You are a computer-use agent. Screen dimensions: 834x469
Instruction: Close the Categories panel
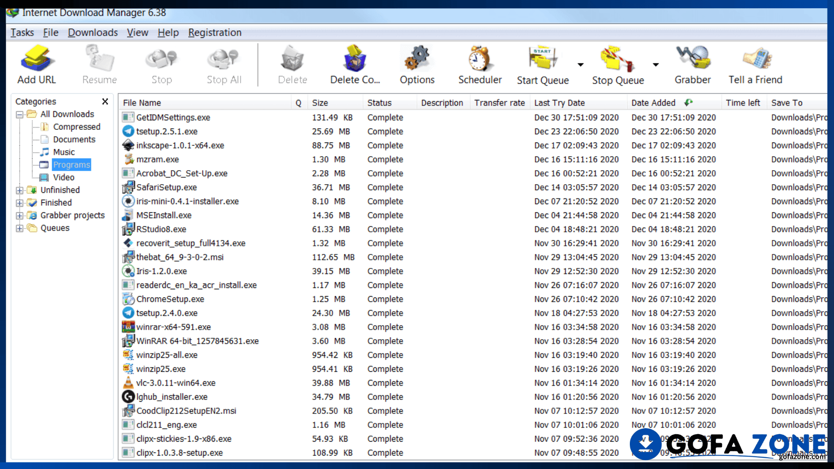(105, 101)
